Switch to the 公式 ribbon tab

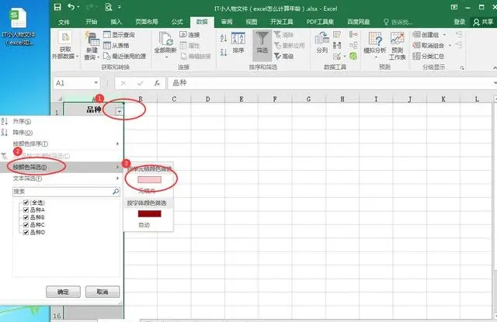coord(177,22)
